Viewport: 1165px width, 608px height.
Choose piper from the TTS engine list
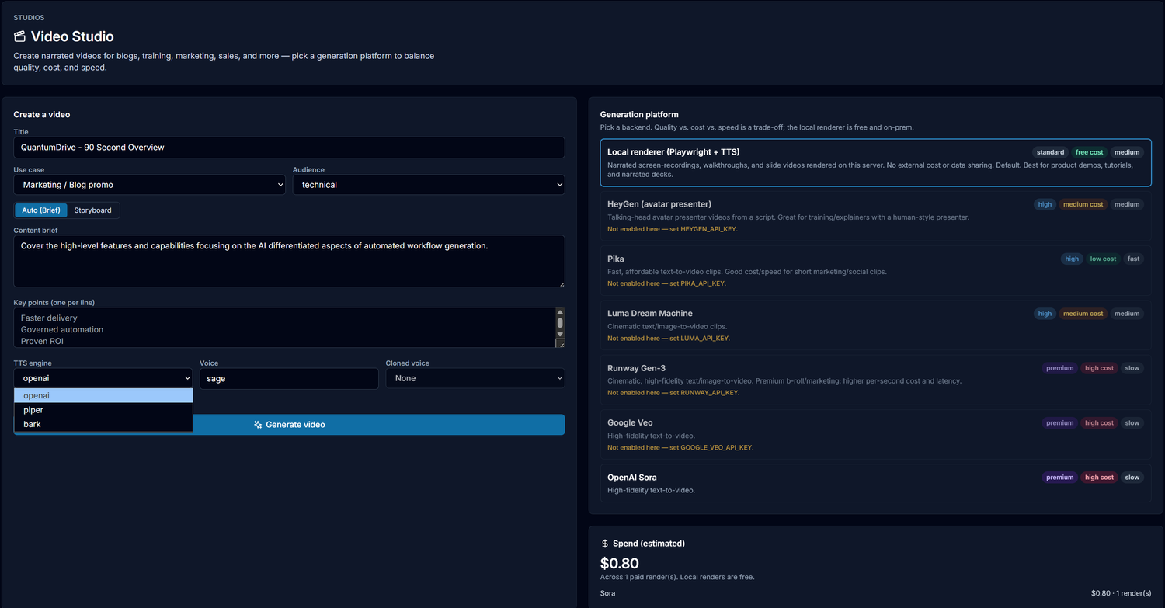(x=103, y=410)
